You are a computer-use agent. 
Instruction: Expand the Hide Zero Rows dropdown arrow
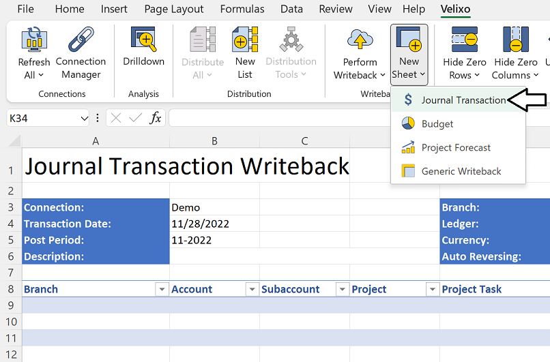pos(477,75)
